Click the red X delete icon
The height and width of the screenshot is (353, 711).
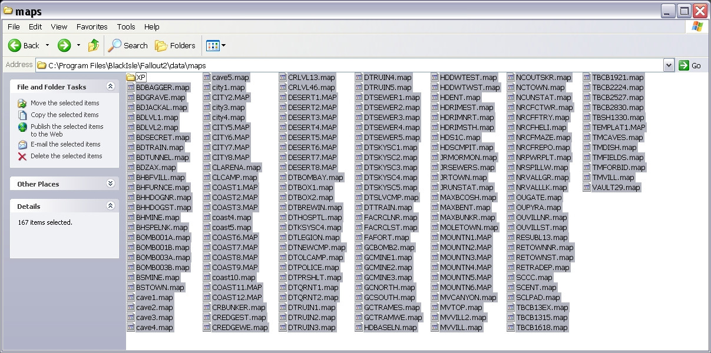coord(22,156)
